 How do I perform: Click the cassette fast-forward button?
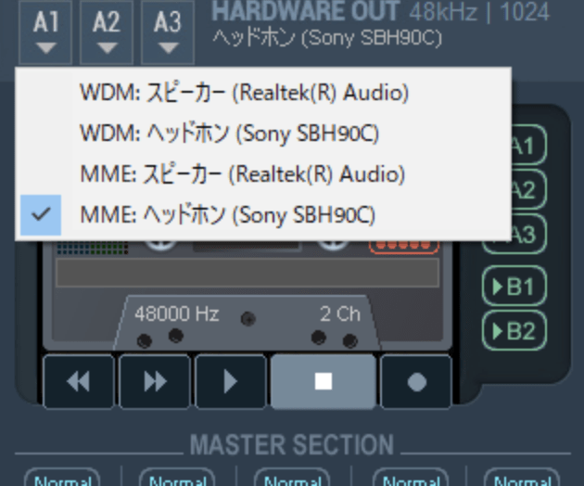(154, 381)
